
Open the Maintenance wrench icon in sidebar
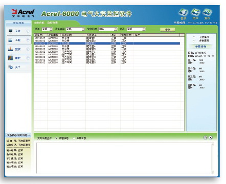(10, 58)
